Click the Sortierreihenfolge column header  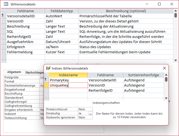click(x=143, y=75)
